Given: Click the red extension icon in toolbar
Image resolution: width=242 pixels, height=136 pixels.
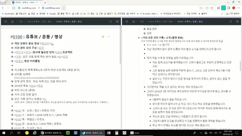Looking at the screenshot, I should click(x=234, y=8).
